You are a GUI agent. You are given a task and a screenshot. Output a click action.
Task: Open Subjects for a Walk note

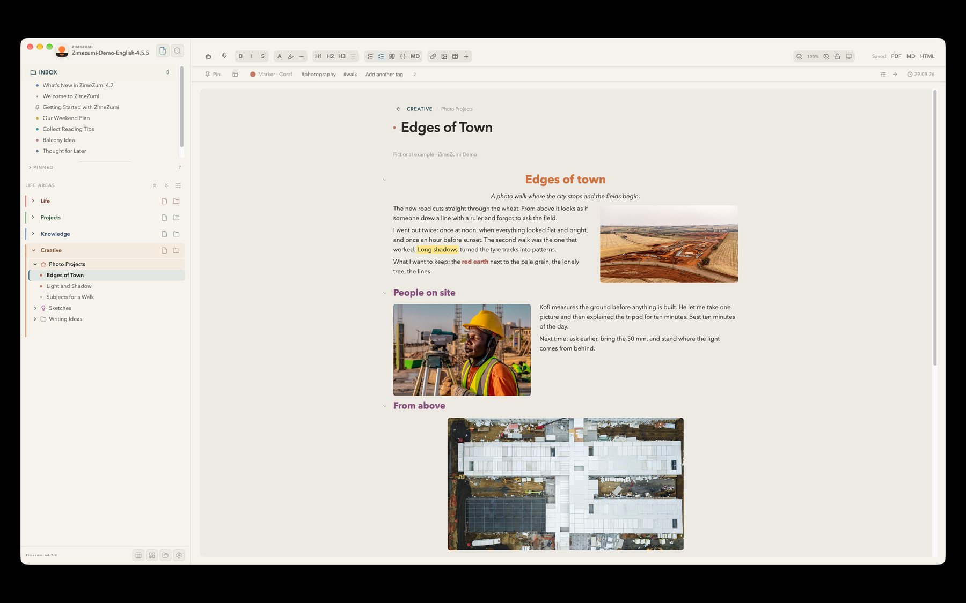pyautogui.click(x=70, y=297)
